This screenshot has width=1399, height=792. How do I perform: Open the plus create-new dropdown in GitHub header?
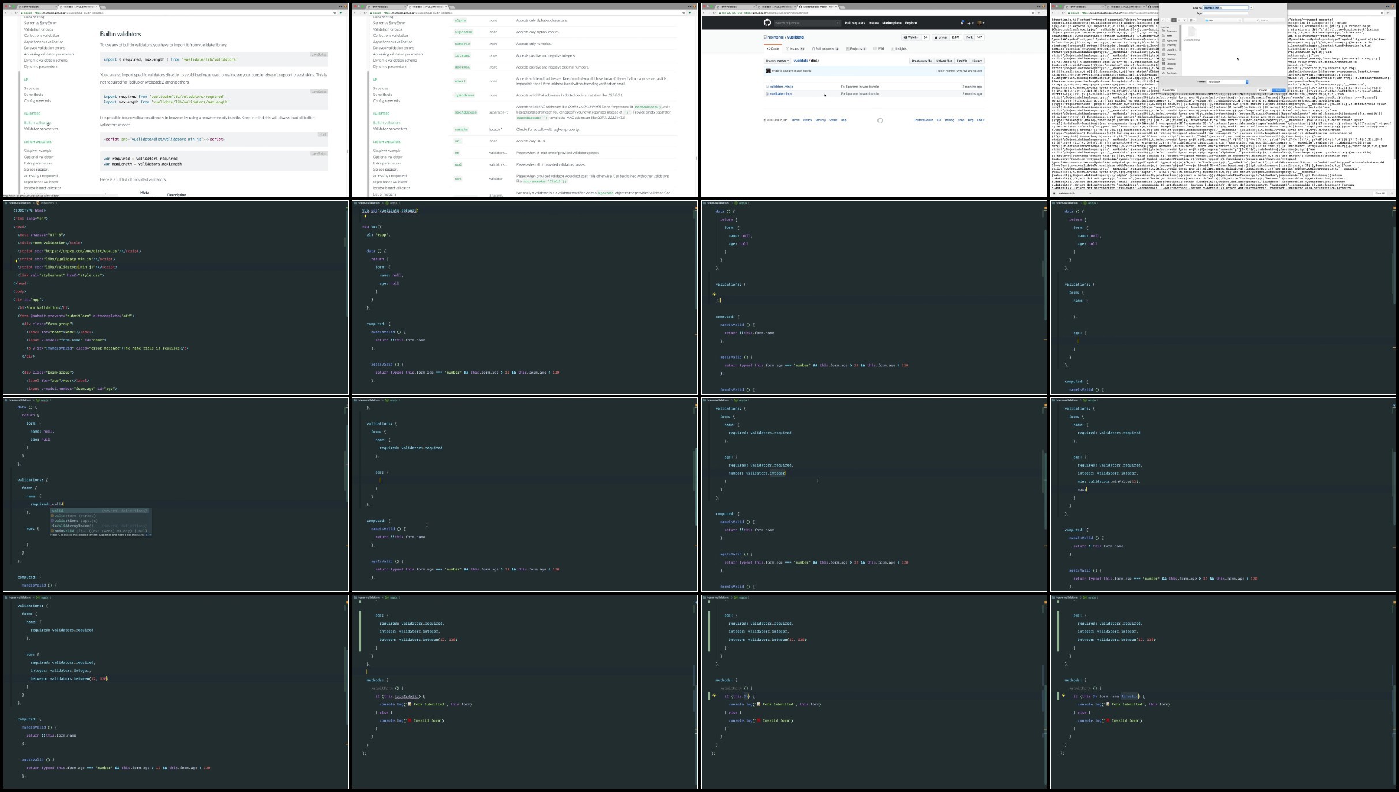pyautogui.click(x=970, y=23)
